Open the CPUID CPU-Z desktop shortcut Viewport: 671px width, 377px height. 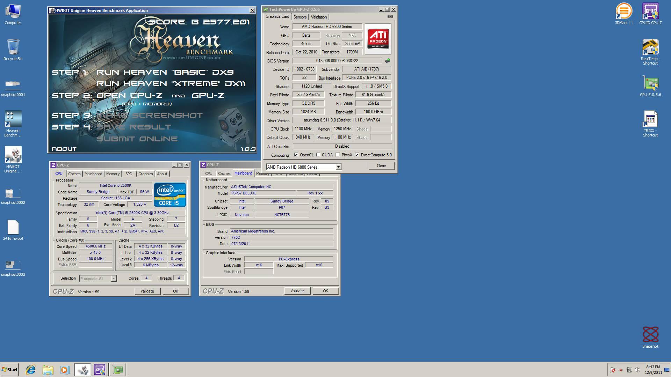tap(650, 14)
